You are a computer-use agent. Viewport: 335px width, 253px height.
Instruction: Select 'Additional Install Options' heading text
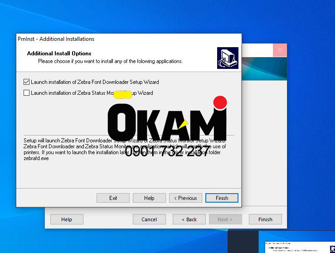point(59,53)
